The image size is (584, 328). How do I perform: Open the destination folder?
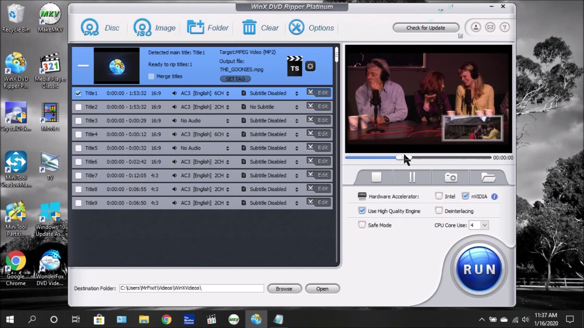click(x=322, y=289)
